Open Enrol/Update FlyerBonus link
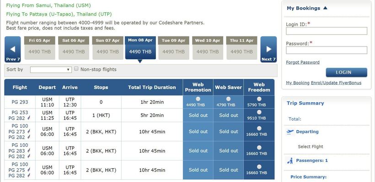This screenshot has height=182, width=375. [x=336, y=83]
